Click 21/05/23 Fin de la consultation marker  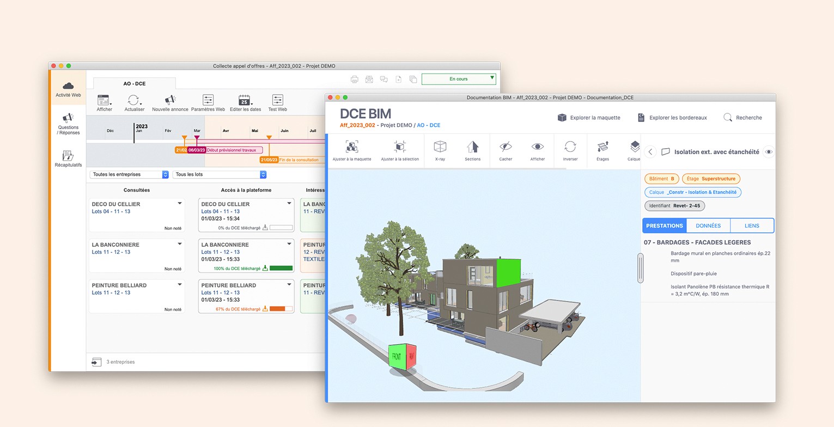click(293, 160)
